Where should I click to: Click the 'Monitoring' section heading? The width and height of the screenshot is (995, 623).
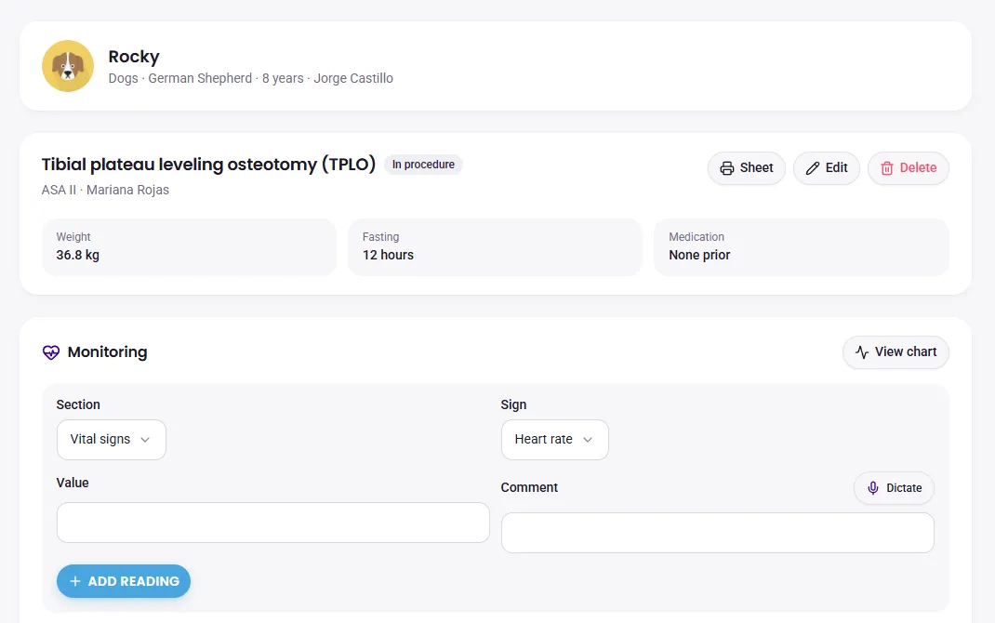coord(107,352)
